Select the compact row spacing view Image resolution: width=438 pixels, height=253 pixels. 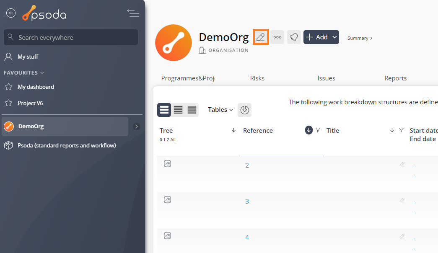click(x=192, y=110)
